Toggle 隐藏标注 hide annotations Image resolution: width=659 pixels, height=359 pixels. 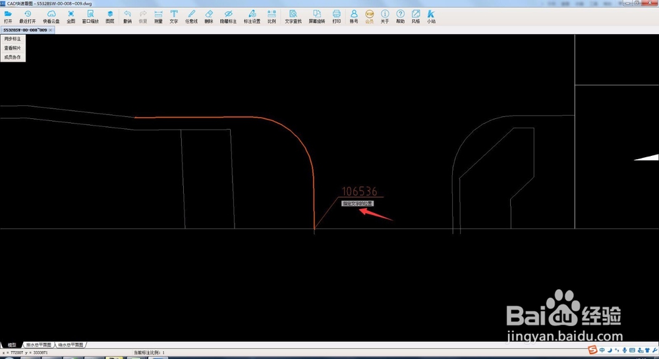click(228, 17)
